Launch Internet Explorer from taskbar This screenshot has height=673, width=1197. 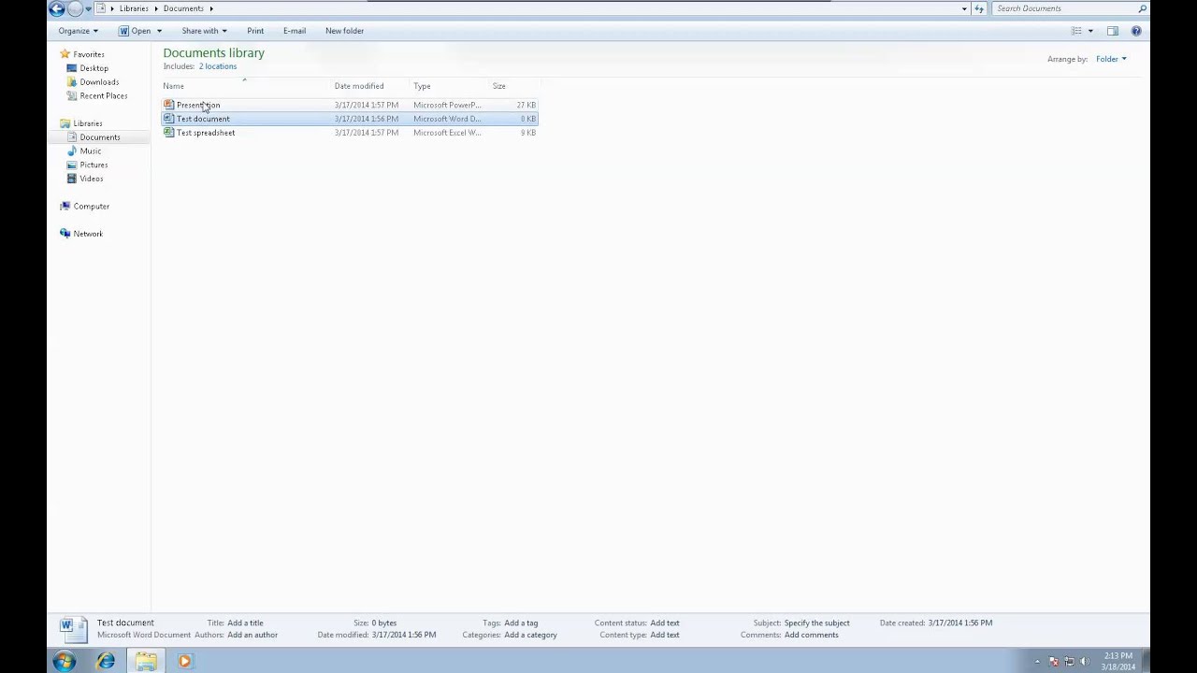tap(106, 662)
